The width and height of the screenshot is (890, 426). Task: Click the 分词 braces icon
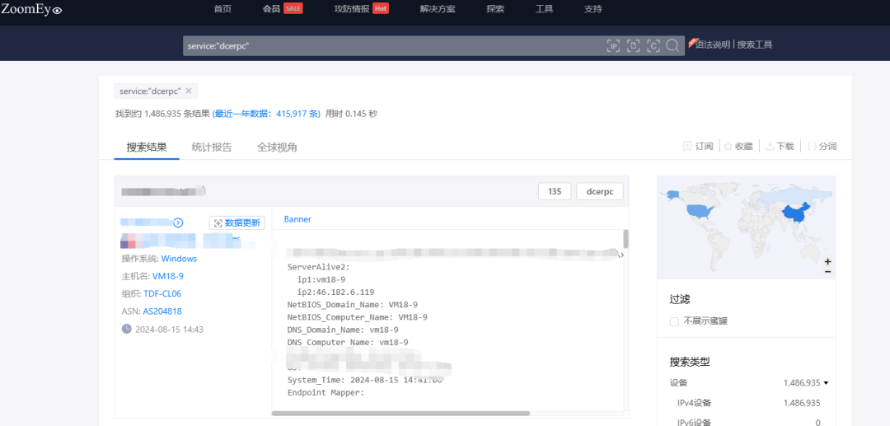812,147
